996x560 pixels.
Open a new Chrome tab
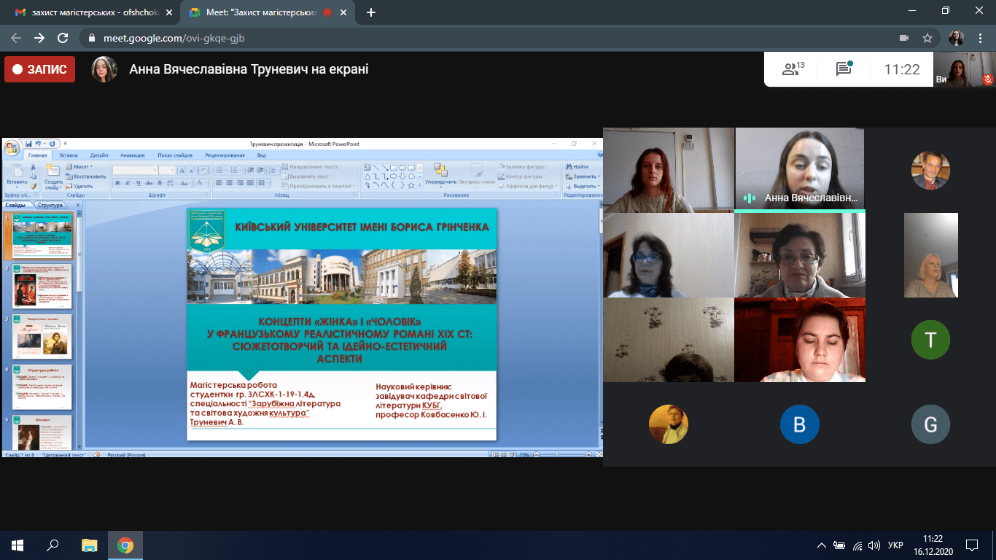(371, 12)
